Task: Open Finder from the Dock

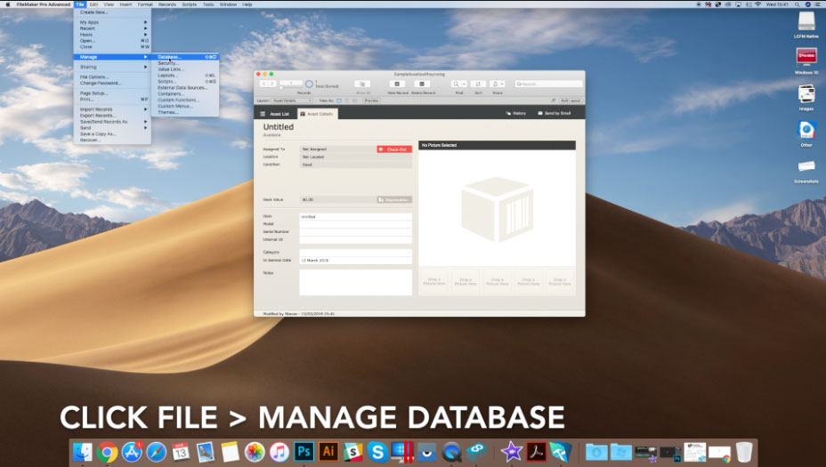Action: click(x=82, y=452)
